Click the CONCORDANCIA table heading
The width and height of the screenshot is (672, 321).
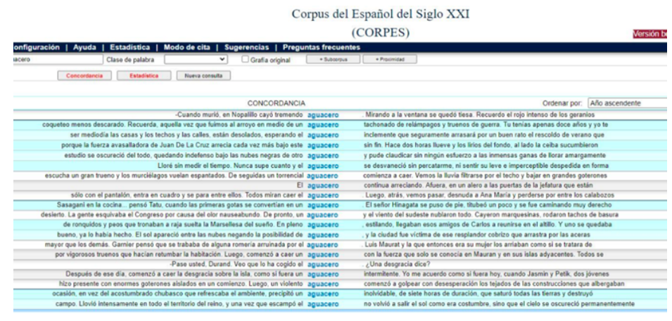277,103
